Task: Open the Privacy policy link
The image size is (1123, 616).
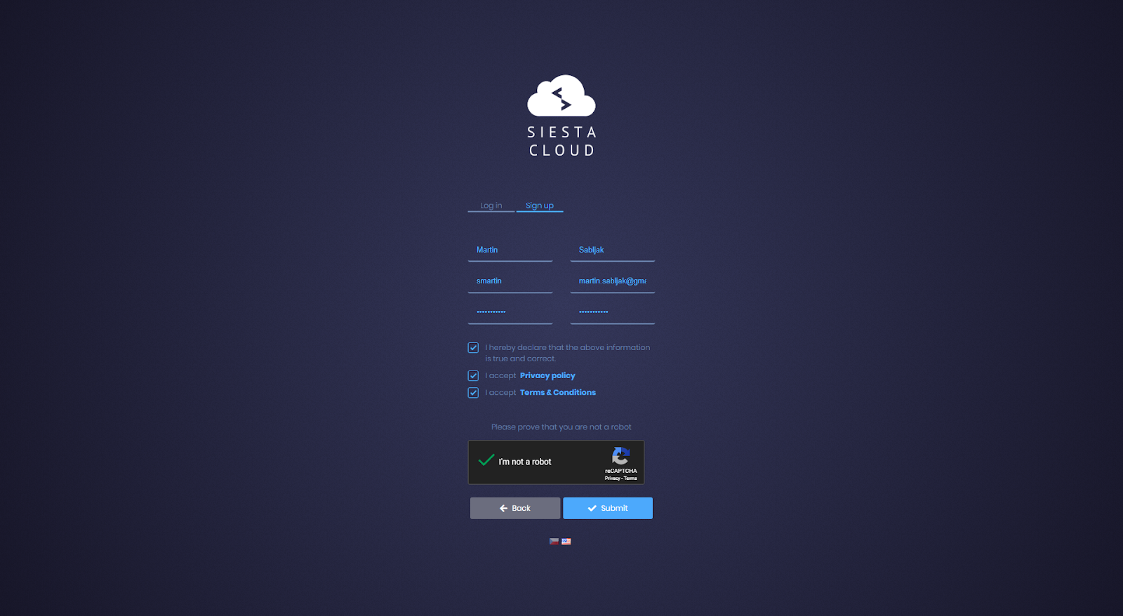Action: 547,375
